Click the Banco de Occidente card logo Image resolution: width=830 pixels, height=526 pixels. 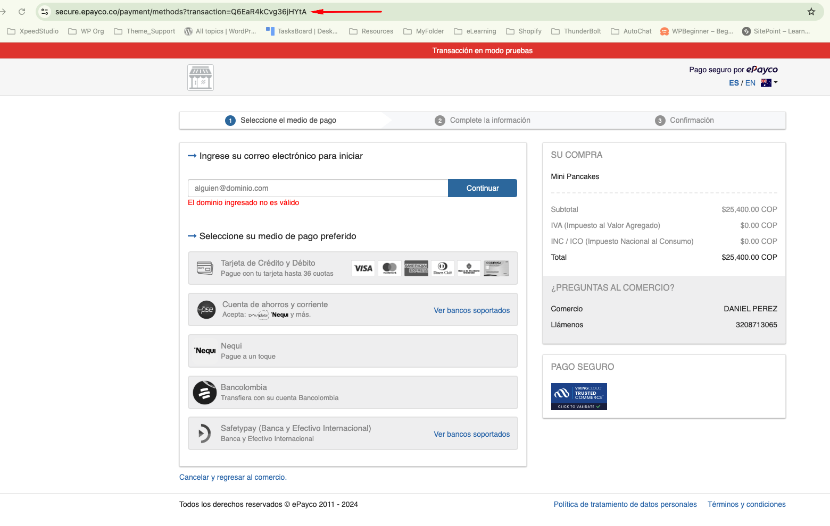point(469,268)
